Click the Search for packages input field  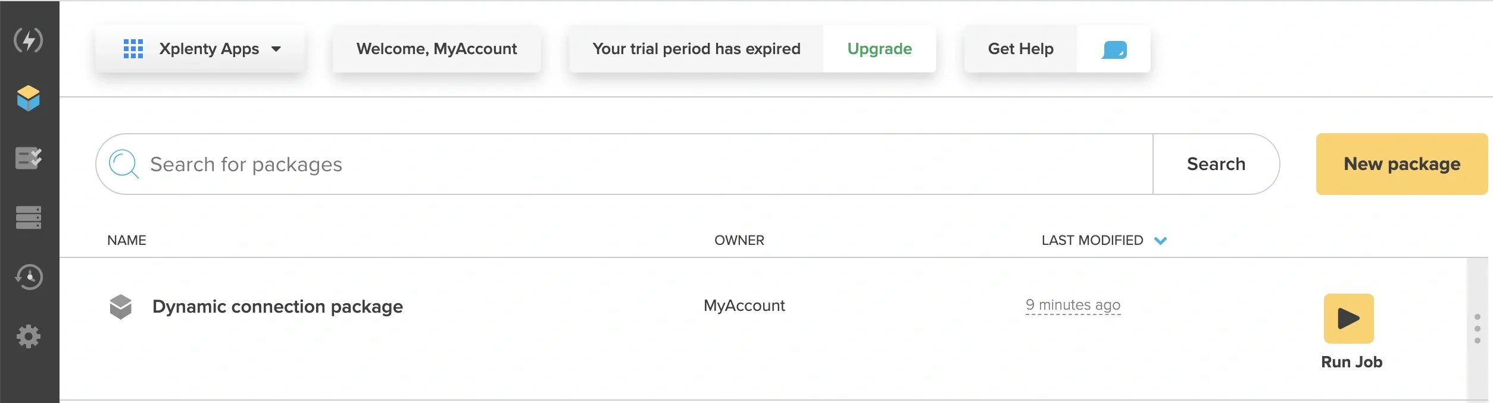pyautogui.click(x=624, y=164)
